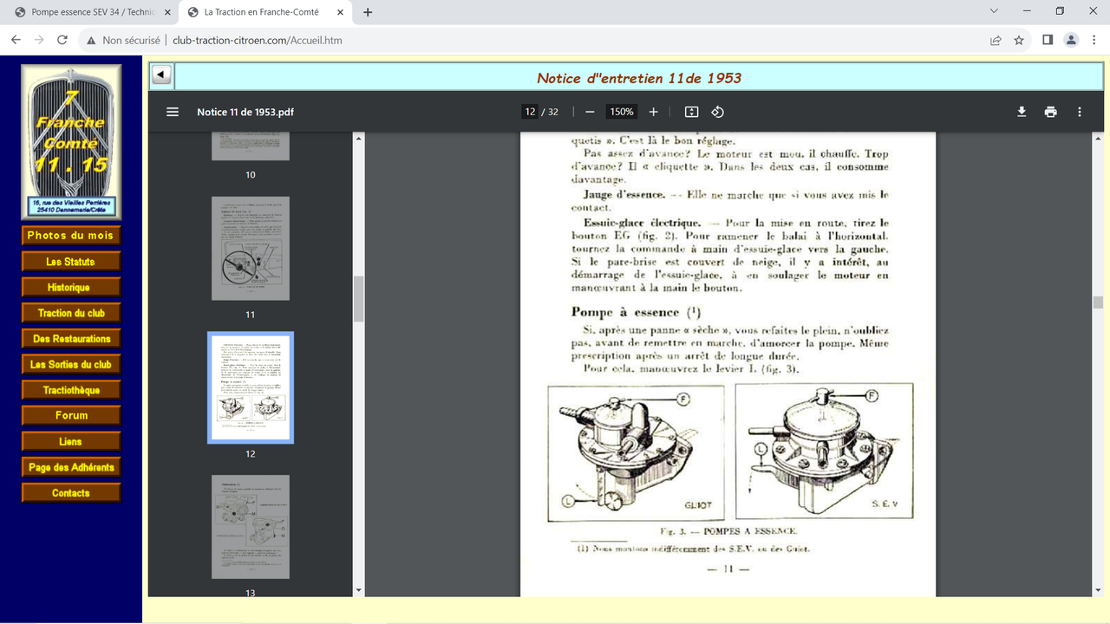The width and height of the screenshot is (1110, 624).
Task: Select the page 12 thumbnail
Action: (251, 387)
